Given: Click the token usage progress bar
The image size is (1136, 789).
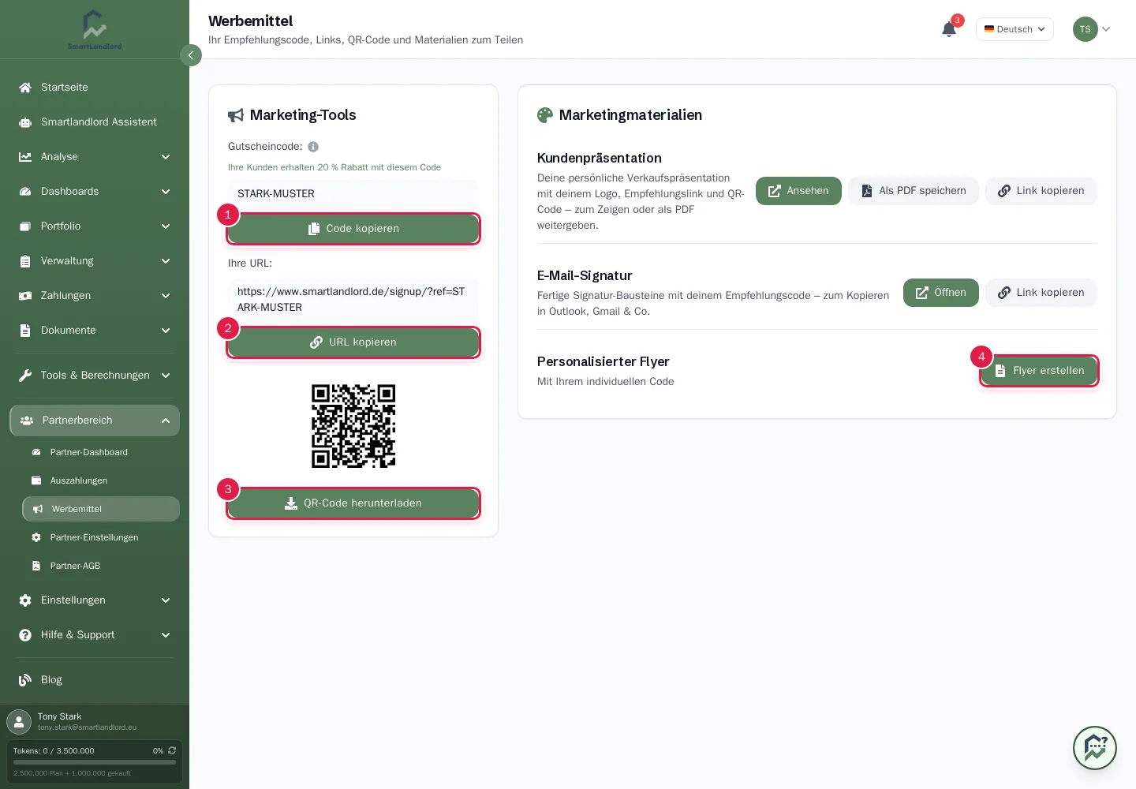Looking at the screenshot, I should pos(95,762).
